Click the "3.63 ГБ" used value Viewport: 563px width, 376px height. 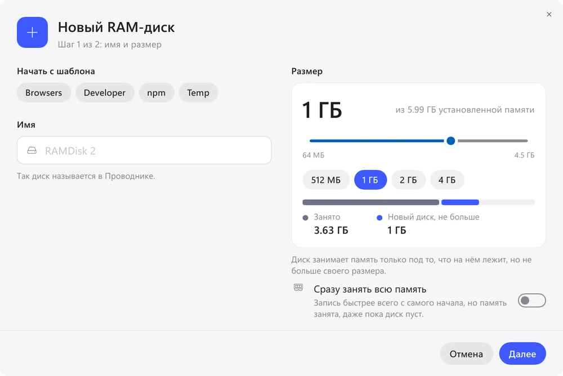[331, 230]
